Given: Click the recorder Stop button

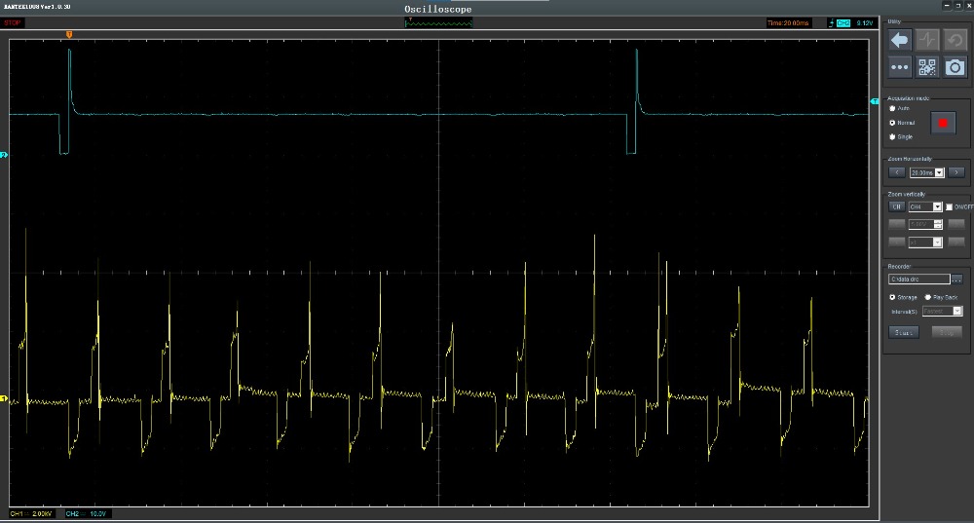Looking at the screenshot, I should (x=947, y=332).
